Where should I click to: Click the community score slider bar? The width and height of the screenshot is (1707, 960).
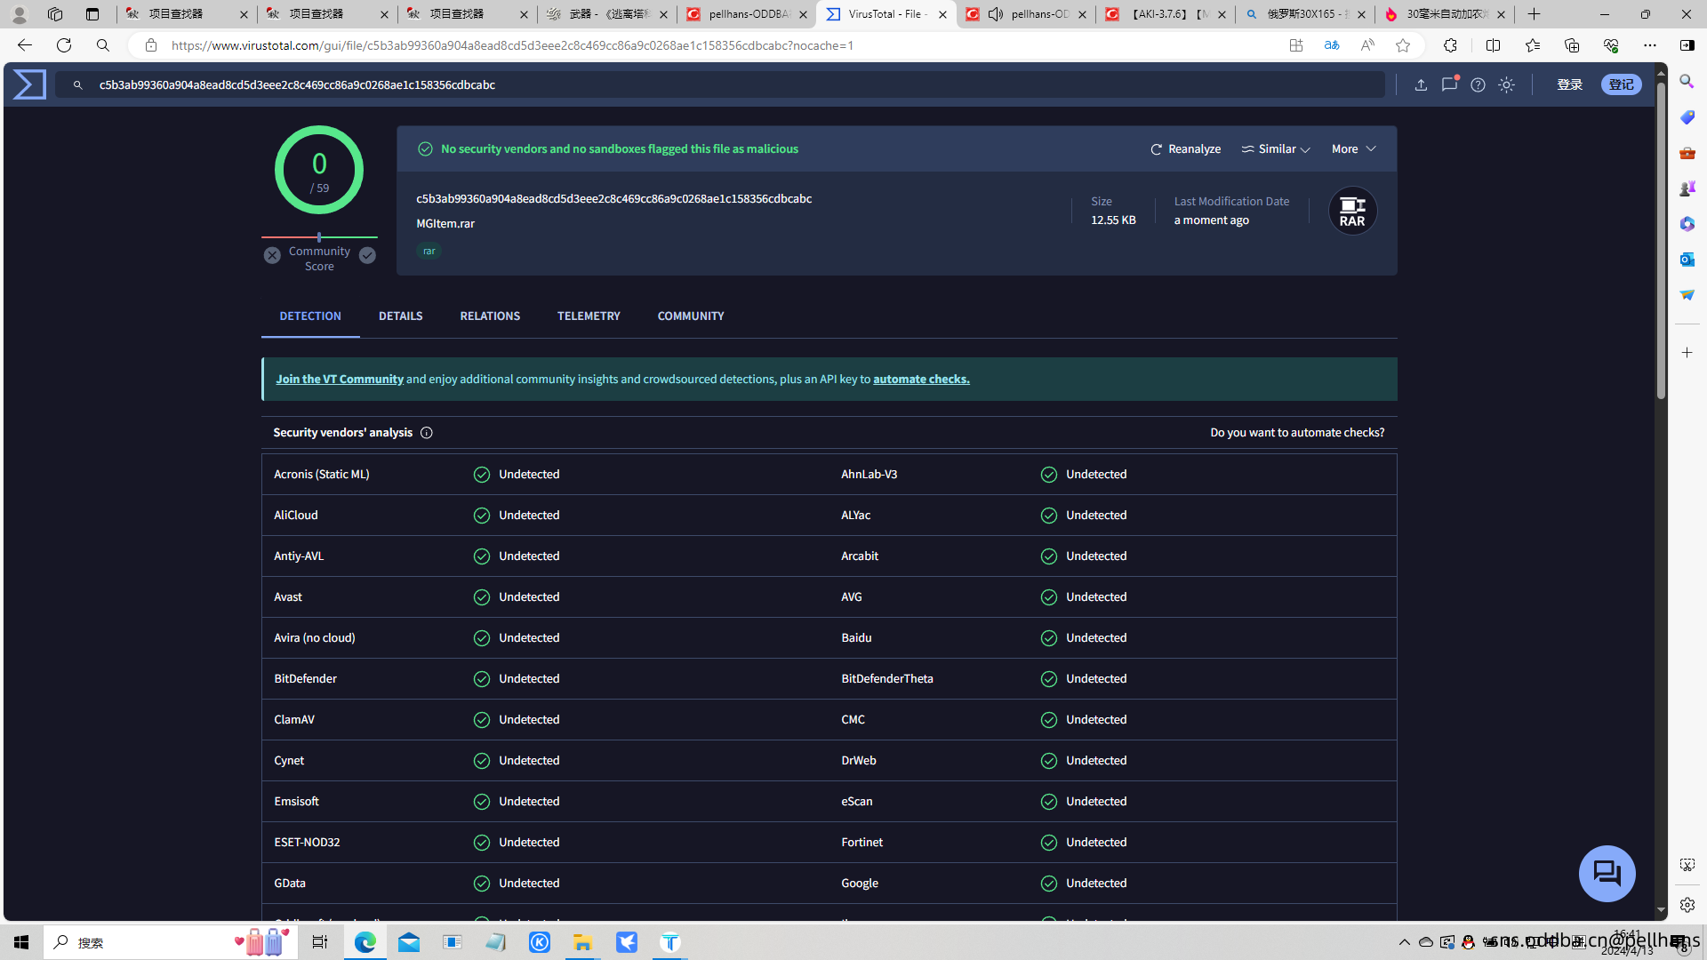click(x=319, y=237)
